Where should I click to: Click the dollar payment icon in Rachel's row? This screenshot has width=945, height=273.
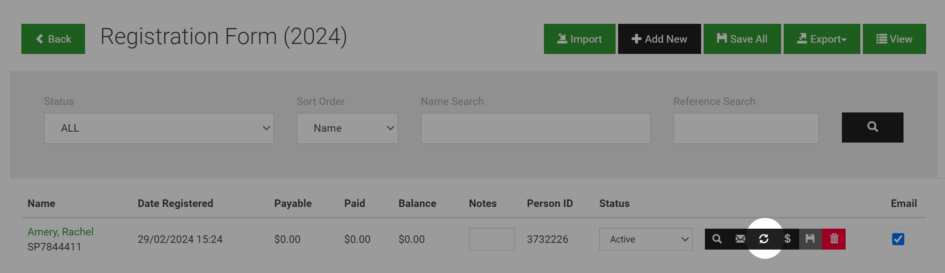[x=787, y=239]
